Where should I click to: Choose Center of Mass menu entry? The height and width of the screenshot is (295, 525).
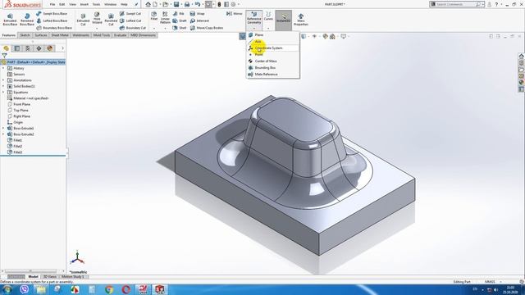[272, 61]
